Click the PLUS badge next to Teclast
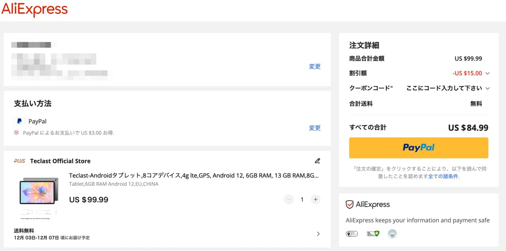 pos(19,161)
